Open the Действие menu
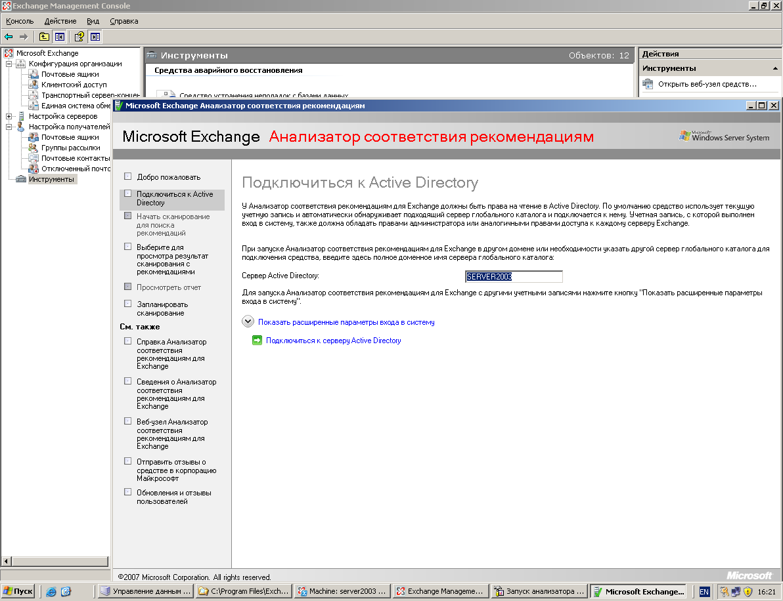The image size is (783, 601). [x=60, y=21]
